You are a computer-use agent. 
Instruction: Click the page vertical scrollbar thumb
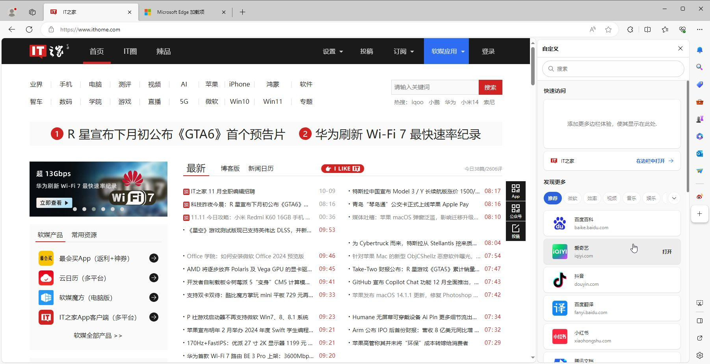[x=533, y=66]
